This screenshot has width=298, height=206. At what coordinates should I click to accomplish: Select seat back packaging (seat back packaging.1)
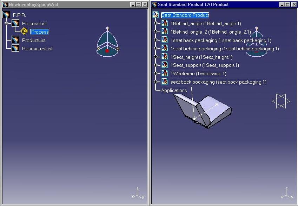[x=218, y=82]
